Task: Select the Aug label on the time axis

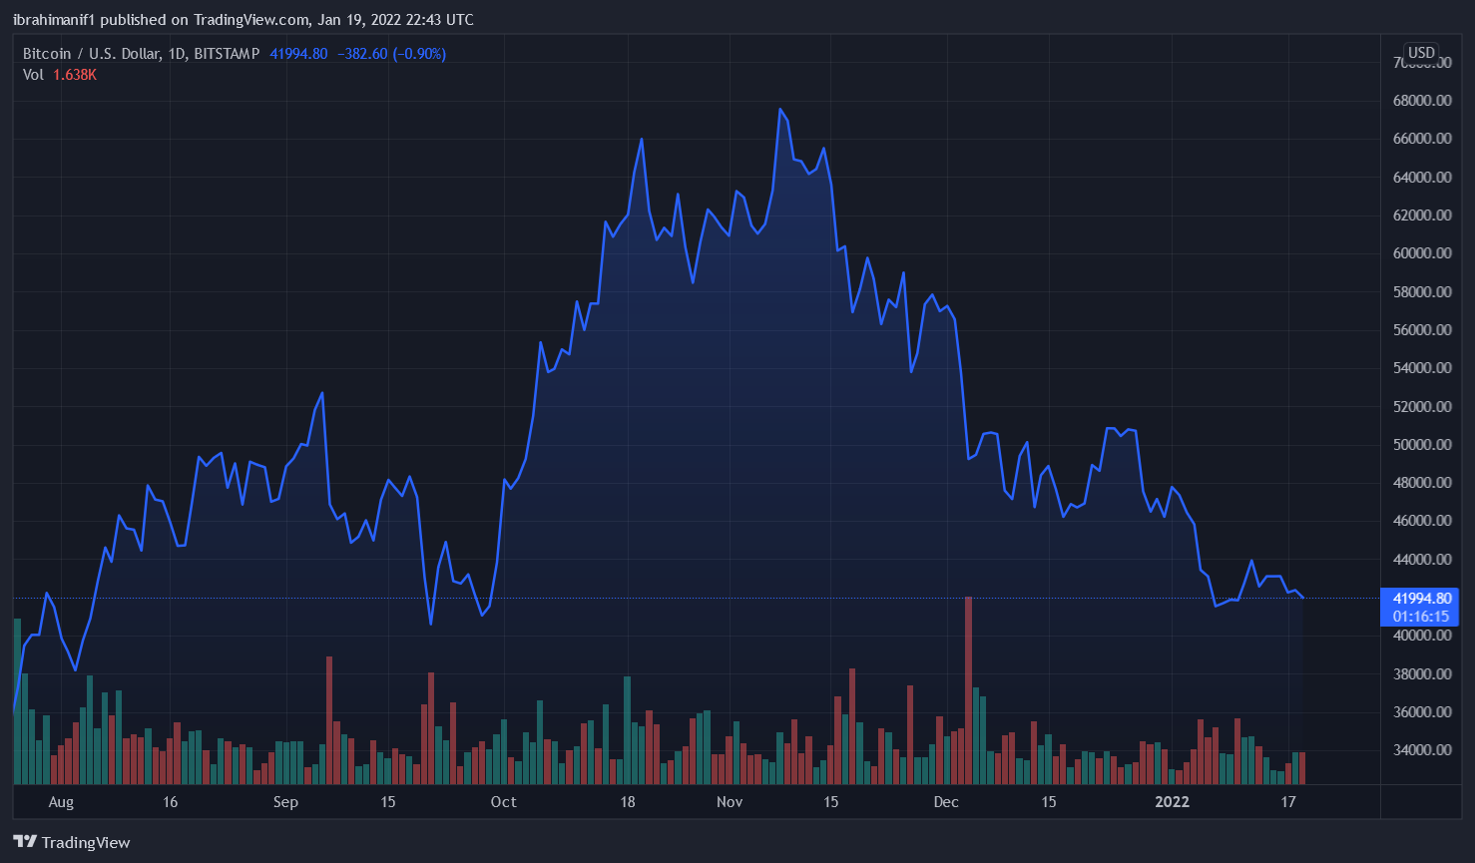Action: coord(61,802)
